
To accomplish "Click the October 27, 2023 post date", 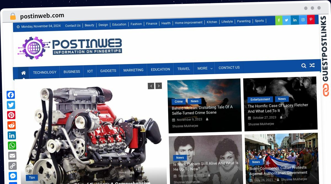I will 264,118.
